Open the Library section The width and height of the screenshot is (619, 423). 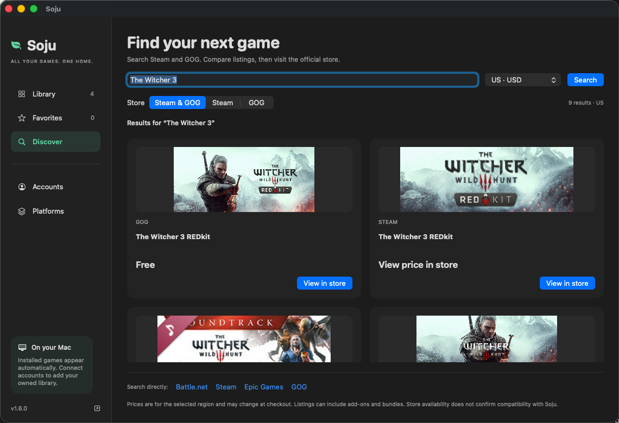pyautogui.click(x=56, y=94)
